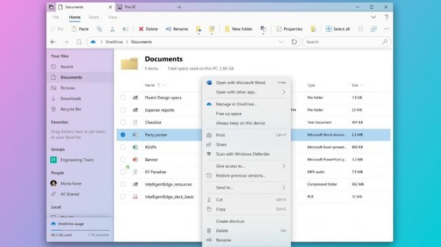
Task: Click the Paste toolbar button
Action: (80, 29)
